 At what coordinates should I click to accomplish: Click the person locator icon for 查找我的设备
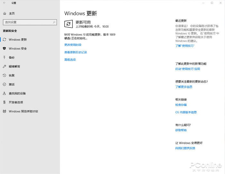pyautogui.click(x=4, y=93)
